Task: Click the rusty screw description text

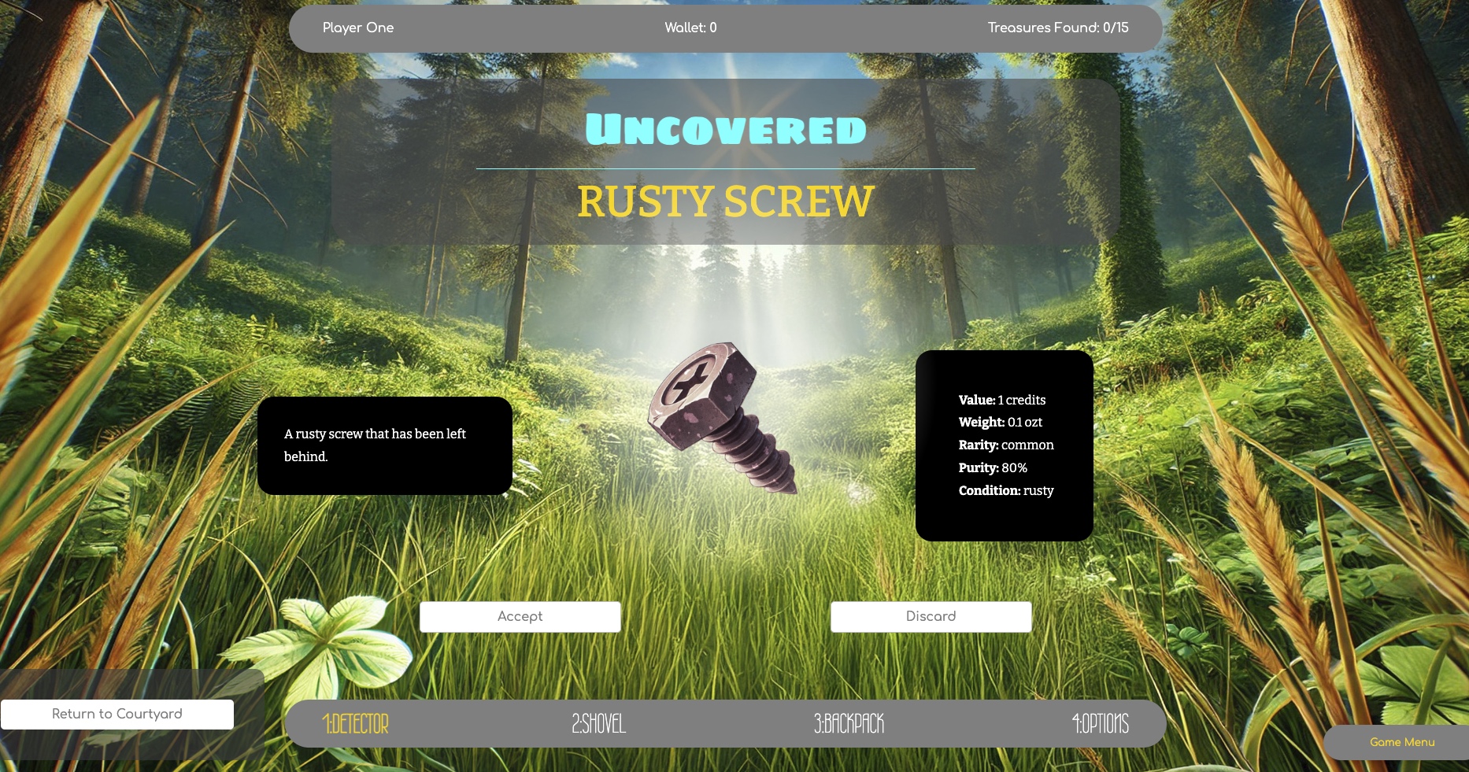Action: (x=376, y=445)
